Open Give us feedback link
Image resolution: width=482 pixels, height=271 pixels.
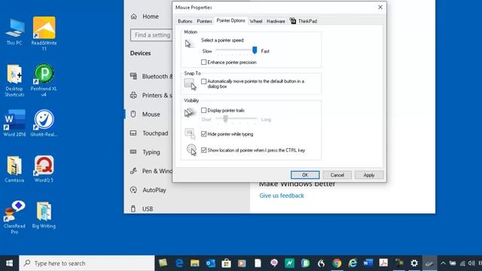pos(282,196)
